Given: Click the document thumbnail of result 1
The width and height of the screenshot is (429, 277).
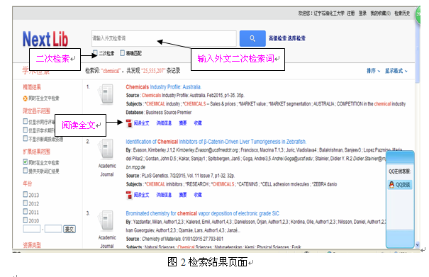Looking at the screenshot, I should click(x=106, y=94).
